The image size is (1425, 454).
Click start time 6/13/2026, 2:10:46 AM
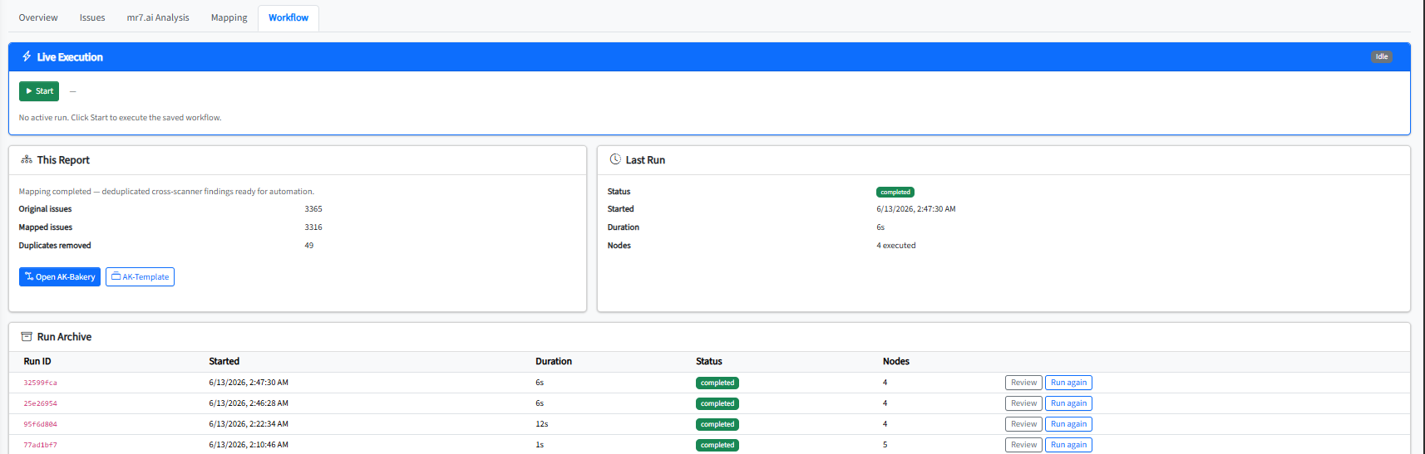click(x=249, y=445)
